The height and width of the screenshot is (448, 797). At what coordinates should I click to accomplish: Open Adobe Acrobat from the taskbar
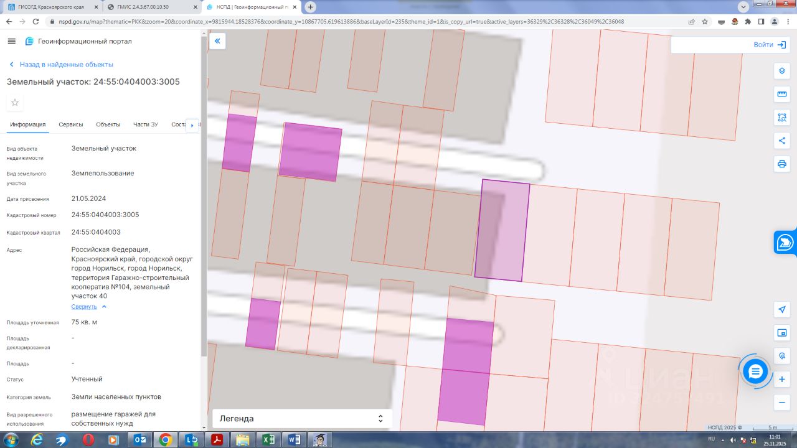click(x=217, y=440)
